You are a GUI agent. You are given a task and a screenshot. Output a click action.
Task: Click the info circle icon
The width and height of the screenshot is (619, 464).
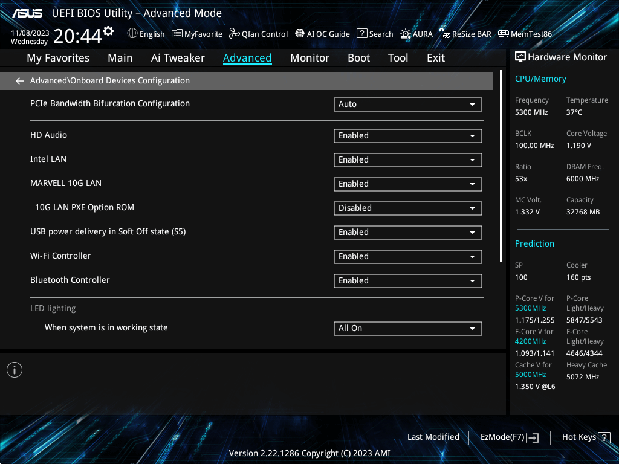[x=15, y=370]
